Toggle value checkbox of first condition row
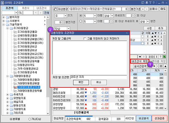169x123 pixels. click(x=143, y=37)
